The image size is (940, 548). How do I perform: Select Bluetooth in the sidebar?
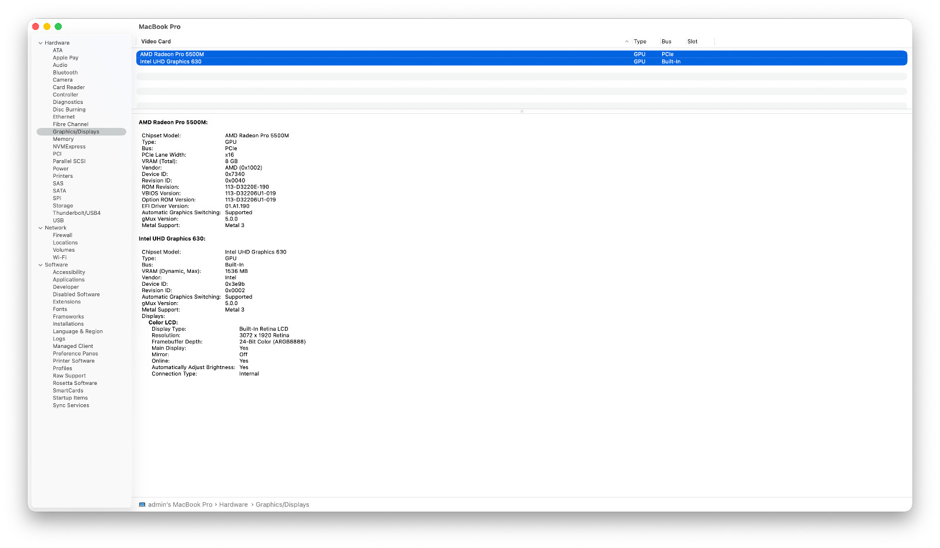pos(65,73)
